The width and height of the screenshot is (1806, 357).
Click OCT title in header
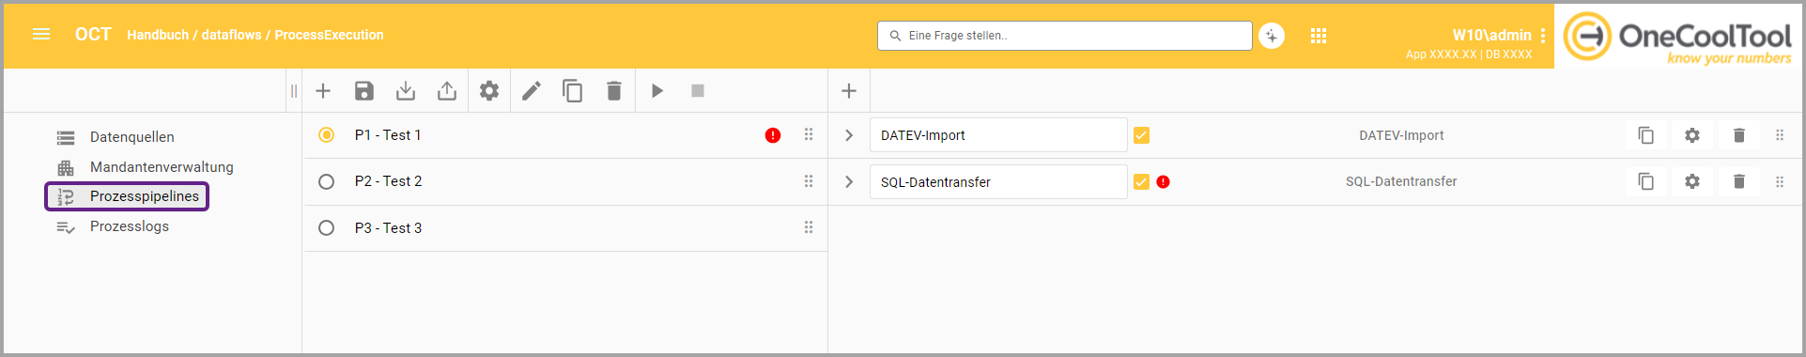(x=93, y=35)
